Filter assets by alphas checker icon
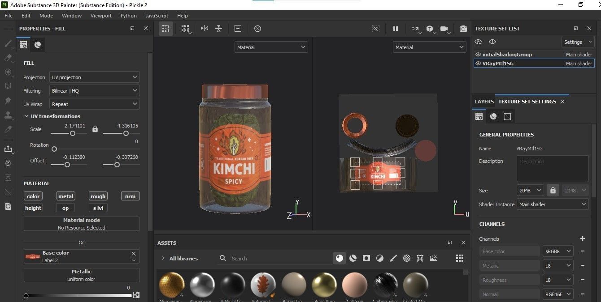This screenshot has width=601, height=302. tap(407, 258)
